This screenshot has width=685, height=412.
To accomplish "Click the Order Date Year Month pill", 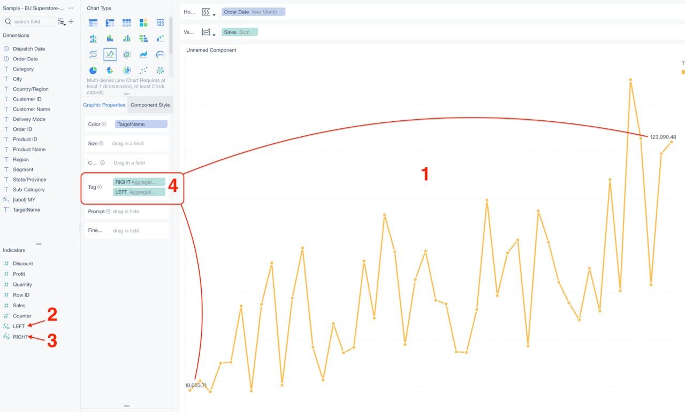I will [254, 12].
